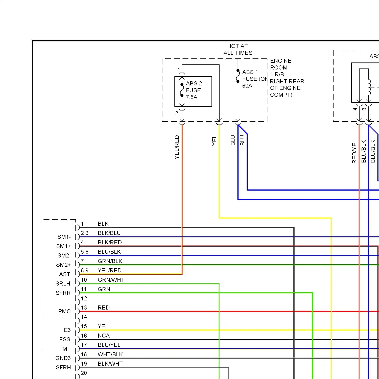This screenshot has width=379, height=379.
Task: Click the ABS 1 fuse symbol
Action: click(x=238, y=76)
